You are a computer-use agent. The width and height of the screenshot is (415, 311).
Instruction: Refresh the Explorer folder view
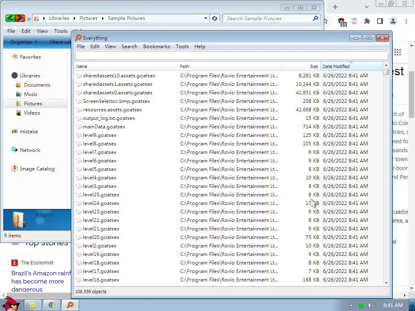click(x=215, y=18)
